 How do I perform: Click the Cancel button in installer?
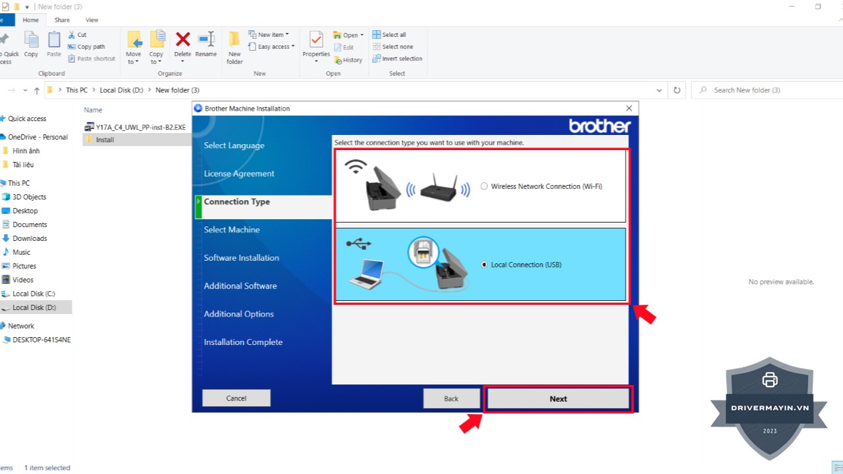236,398
